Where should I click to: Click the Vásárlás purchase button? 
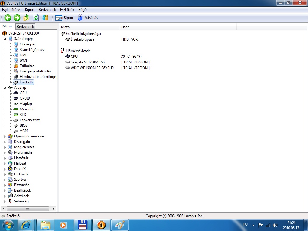[x=88, y=18]
